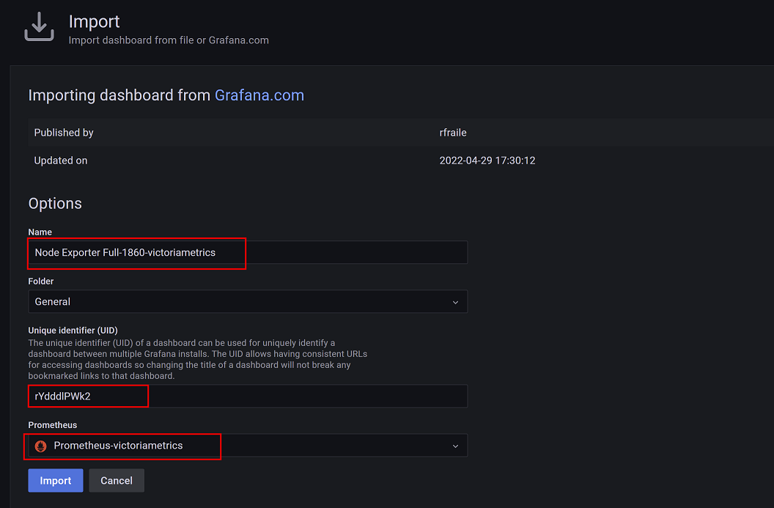Screen dimensions: 774x508
Task: Click the chevron arrow in Folder selector
Action: pos(455,302)
